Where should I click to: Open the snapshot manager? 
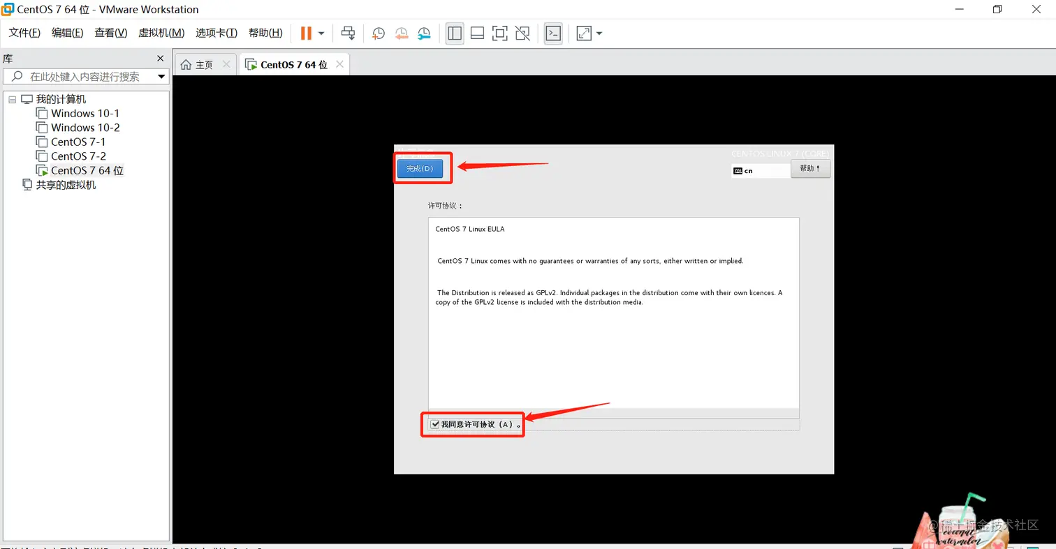(425, 33)
